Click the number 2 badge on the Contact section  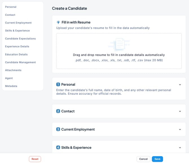click(x=58, y=111)
